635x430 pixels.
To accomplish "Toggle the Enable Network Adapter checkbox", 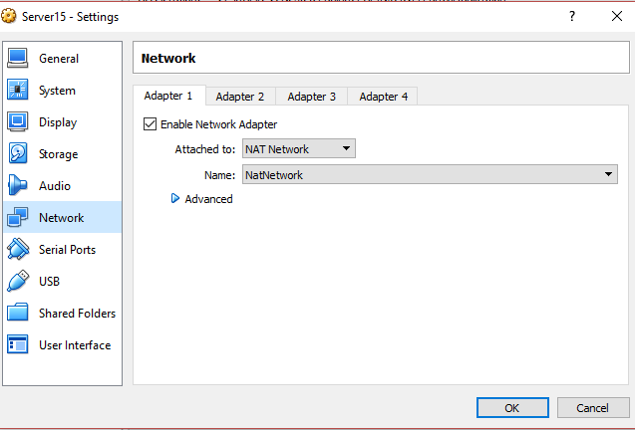I will [150, 124].
